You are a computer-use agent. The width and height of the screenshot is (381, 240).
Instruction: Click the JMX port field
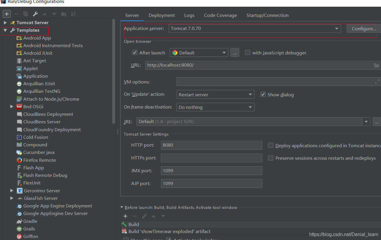click(211, 171)
